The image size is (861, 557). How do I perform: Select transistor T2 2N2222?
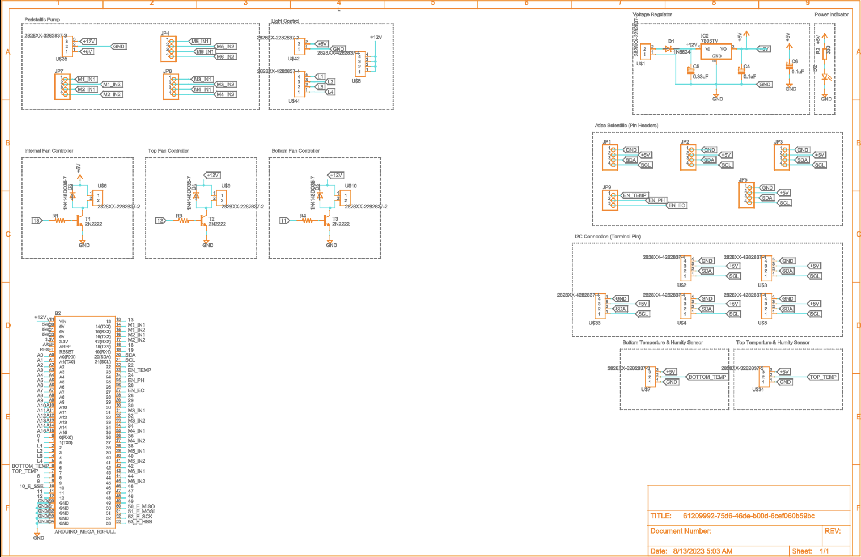click(x=203, y=220)
